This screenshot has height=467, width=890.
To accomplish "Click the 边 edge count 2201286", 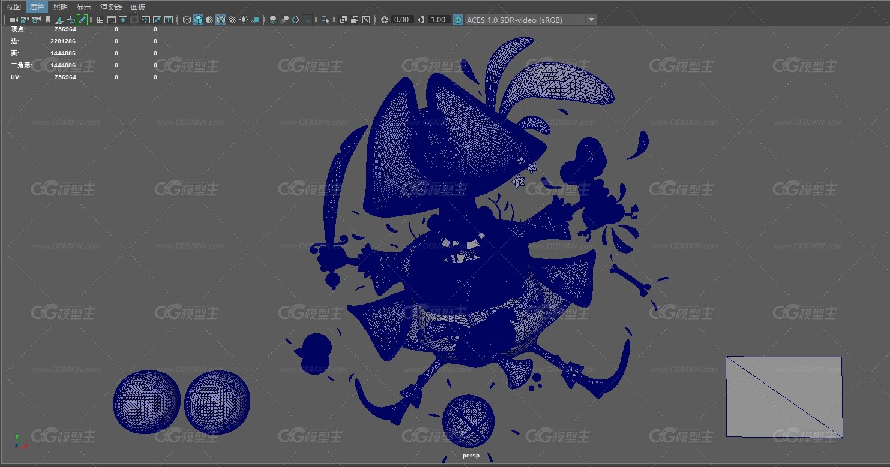I will [63, 41].
